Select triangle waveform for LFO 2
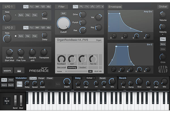The width and height of the screenshot is (170, 113). pyautogui.click(x=31, y=28)
